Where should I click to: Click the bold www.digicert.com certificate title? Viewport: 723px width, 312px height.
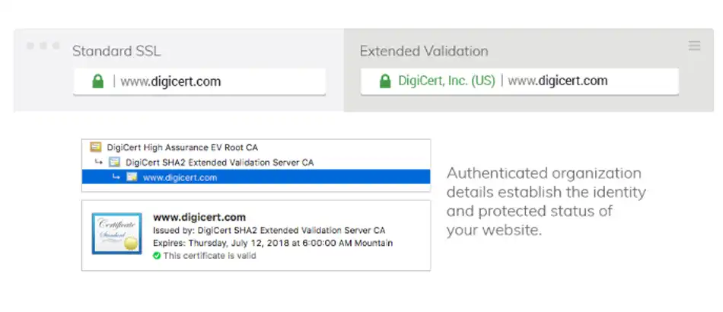pos(199,217)
